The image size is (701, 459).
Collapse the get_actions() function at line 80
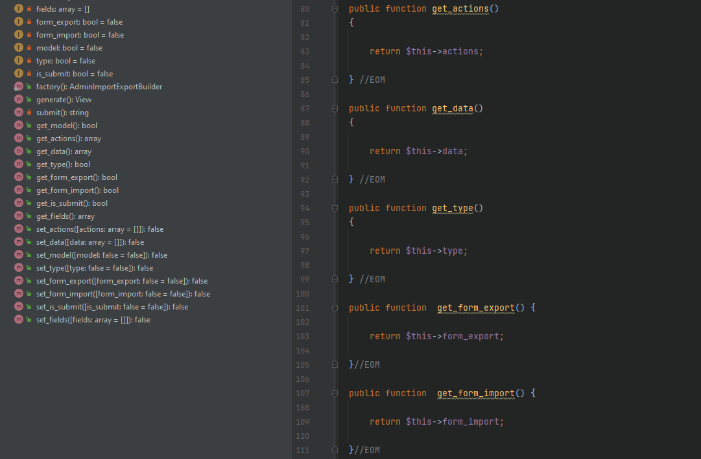(335, 9)
